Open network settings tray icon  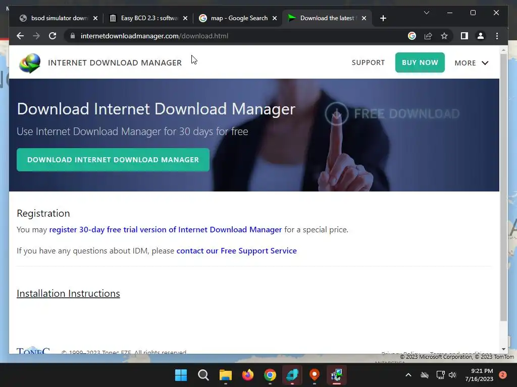click(440, 375)
